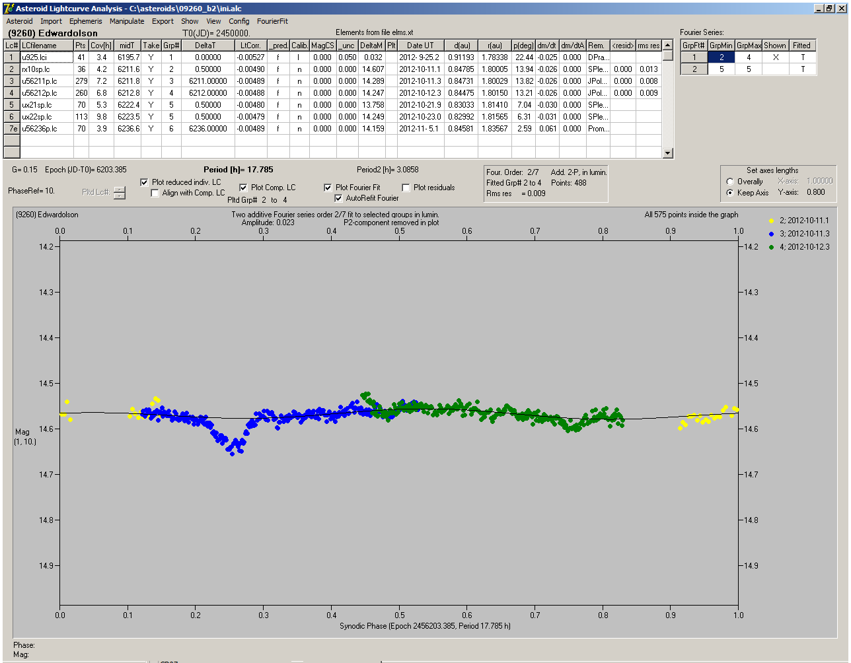Image resolution: width=851 pixels, height=663 pixels.
Task: Open the View menu
Action: coord(213,21)
